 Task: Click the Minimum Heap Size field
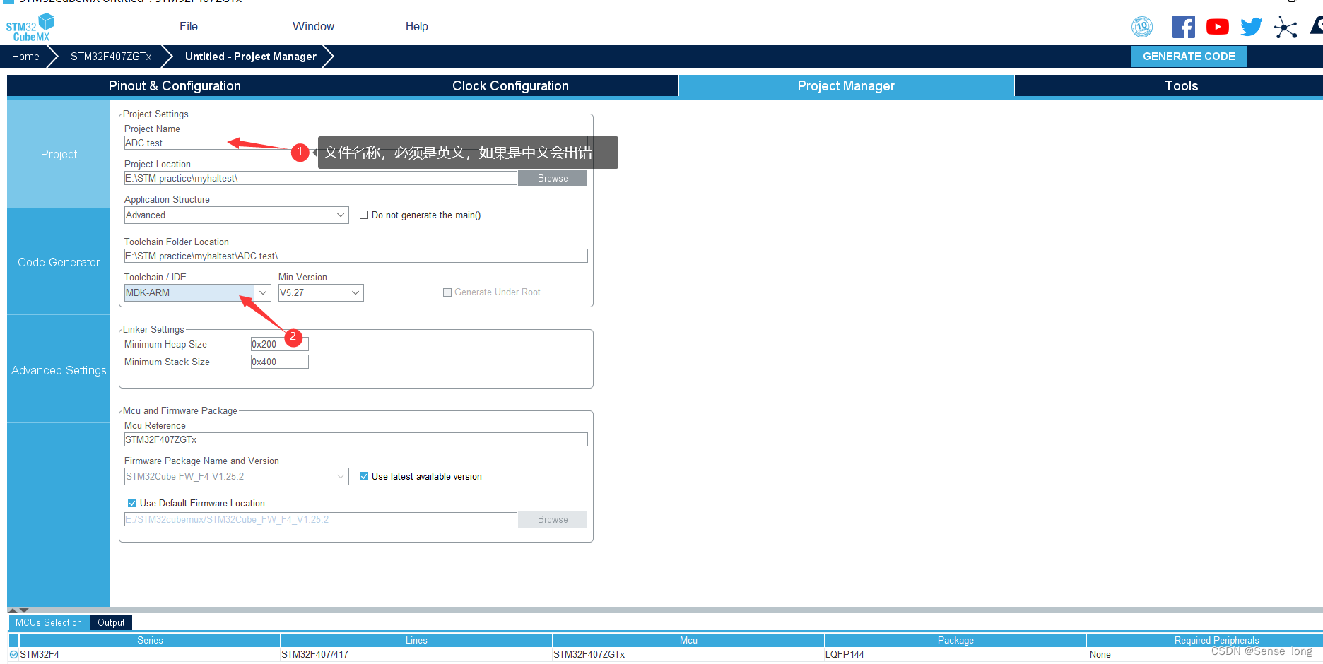click(280, 344)
